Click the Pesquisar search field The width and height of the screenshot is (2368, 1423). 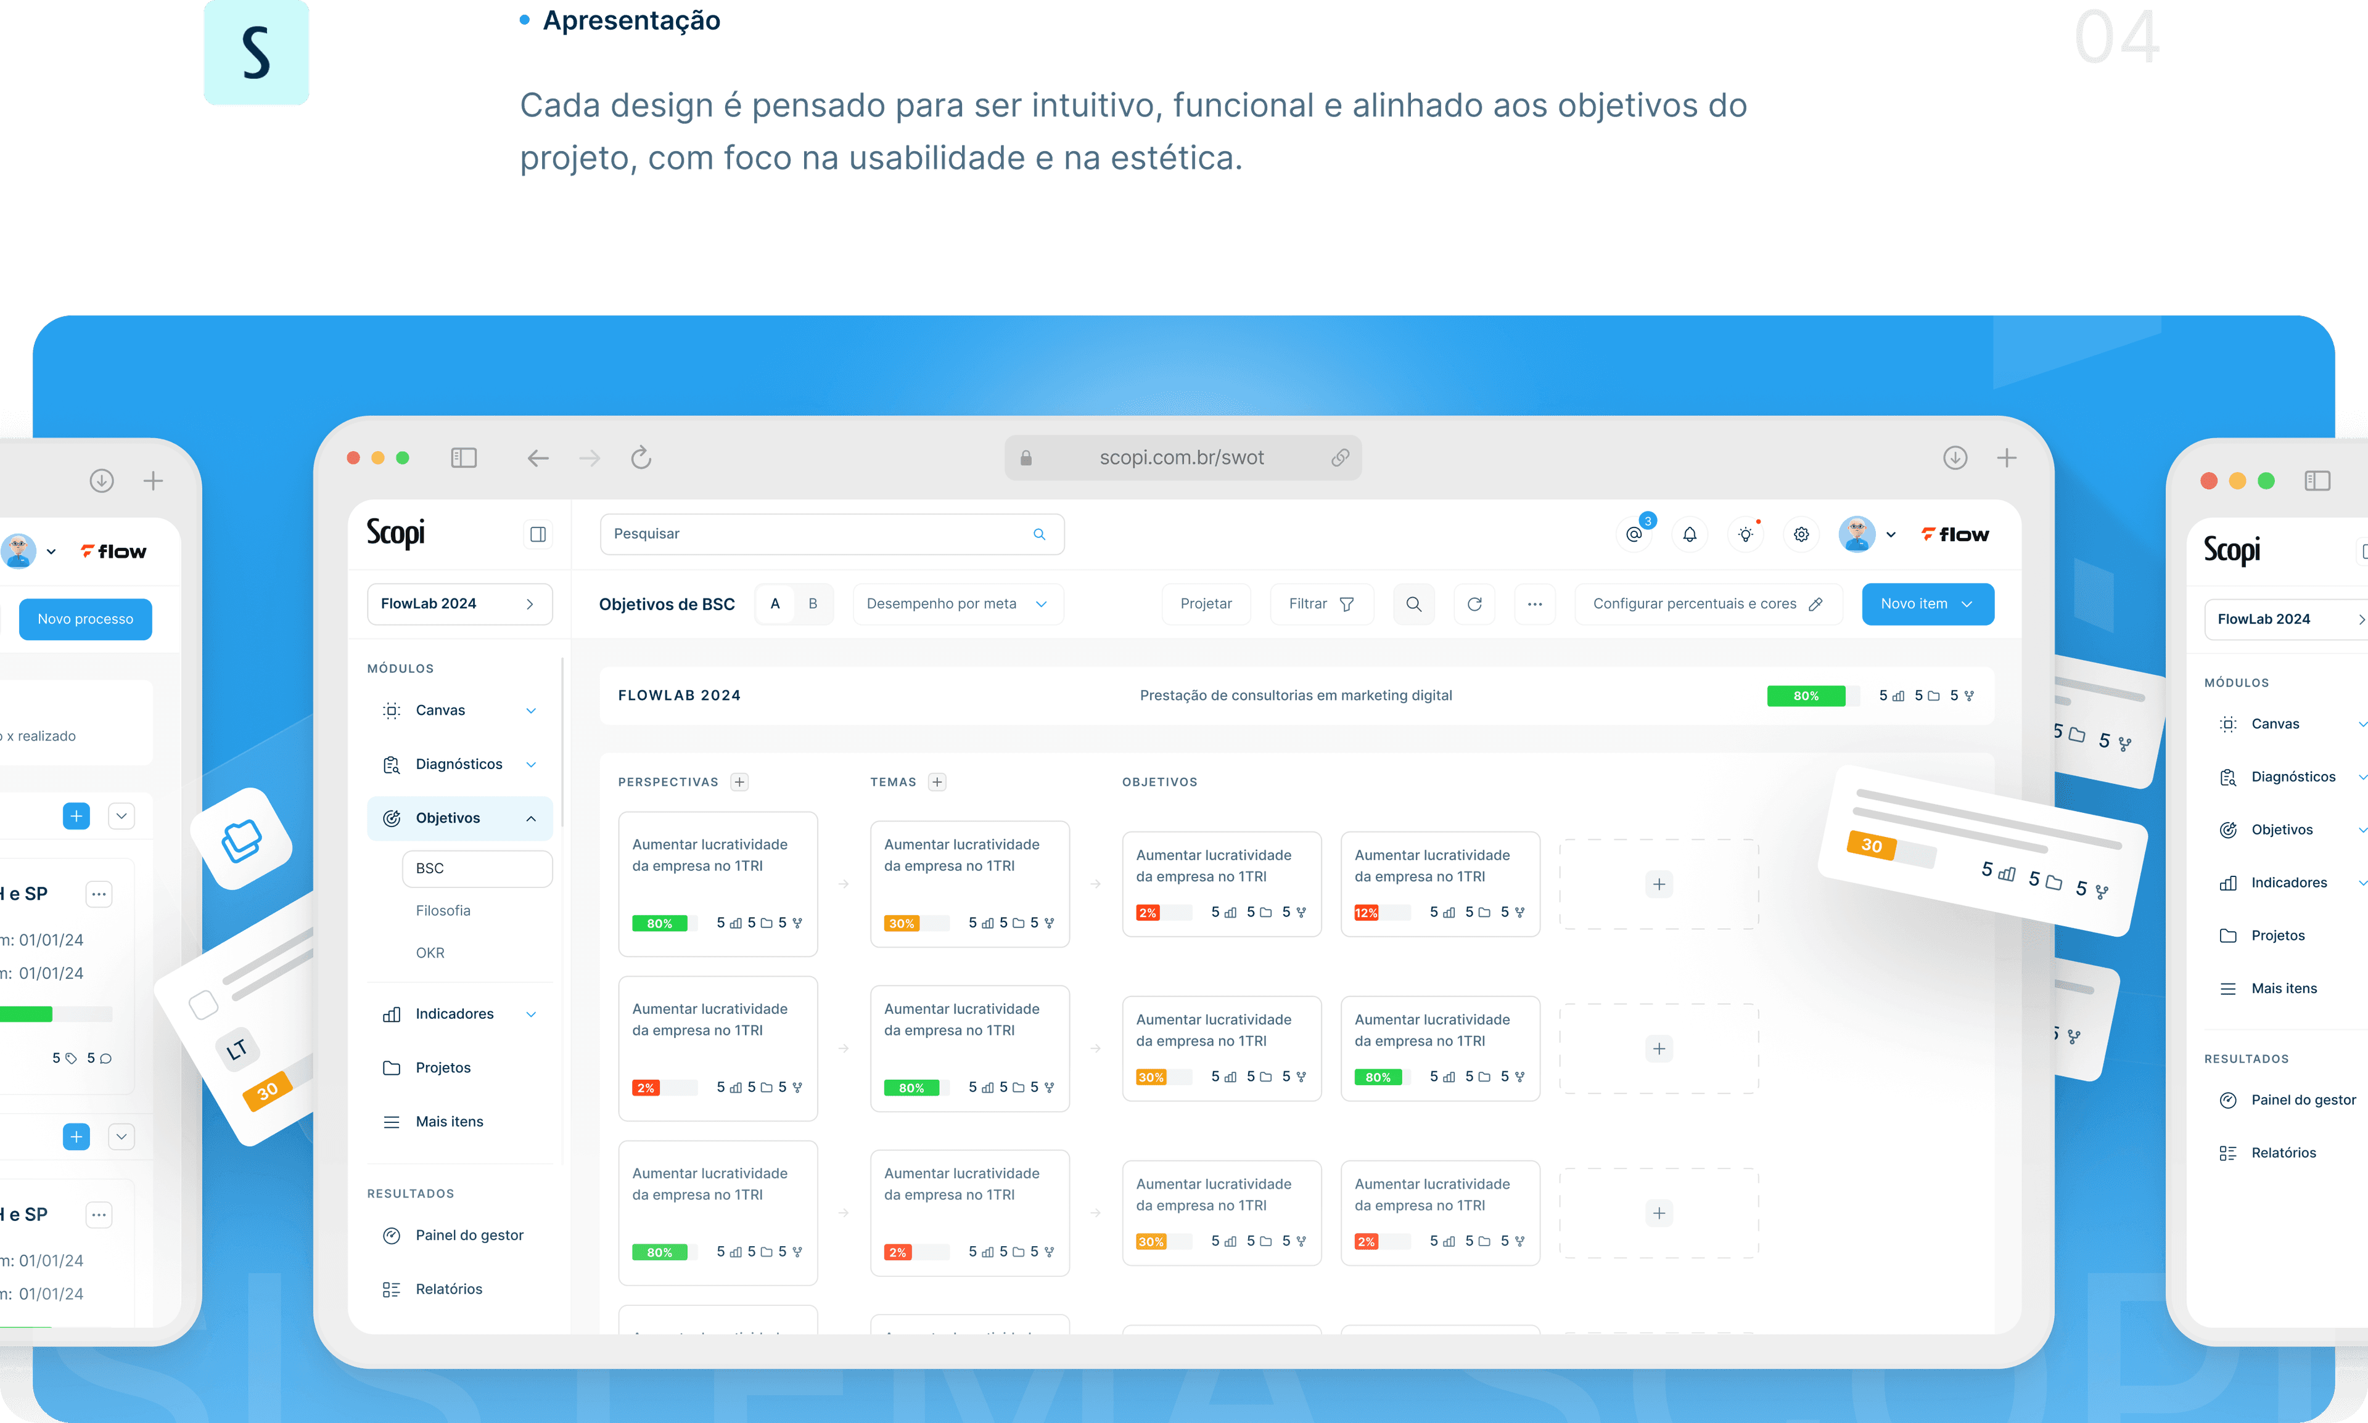pos(832,534)
